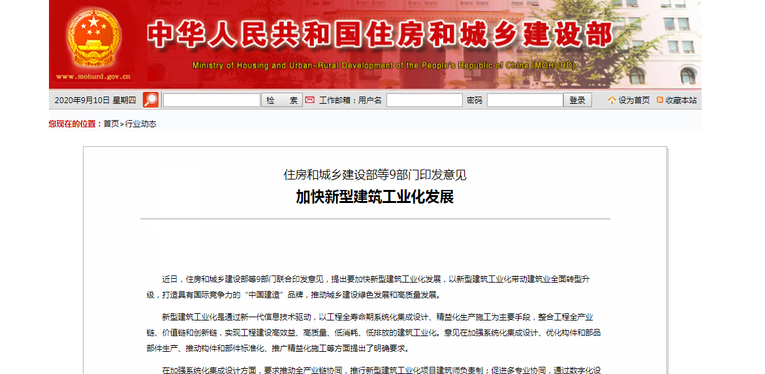
Task: Focus the 密码 password field
Action: pyautogui.click(x=525, y=101)
